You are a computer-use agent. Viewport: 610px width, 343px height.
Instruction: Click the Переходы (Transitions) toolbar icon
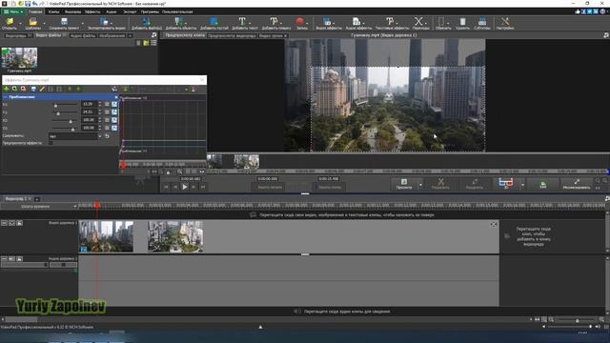click(418, 21)
